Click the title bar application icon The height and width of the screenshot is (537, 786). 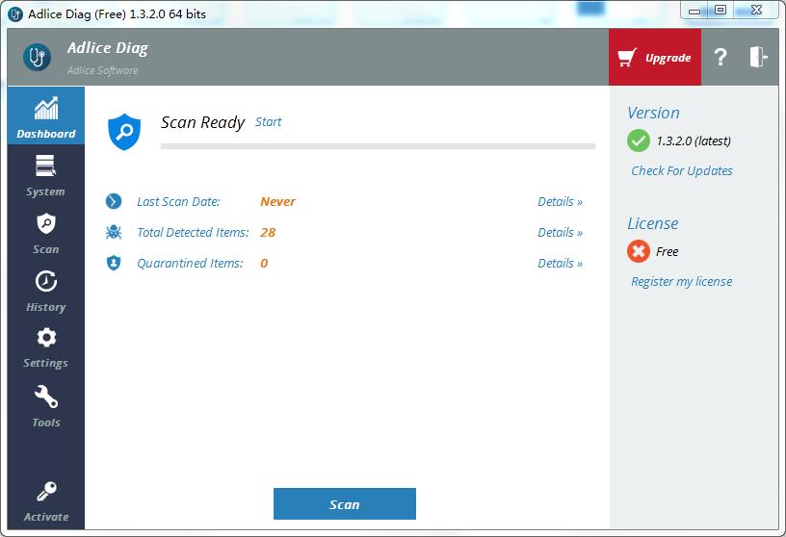[15, 14]
